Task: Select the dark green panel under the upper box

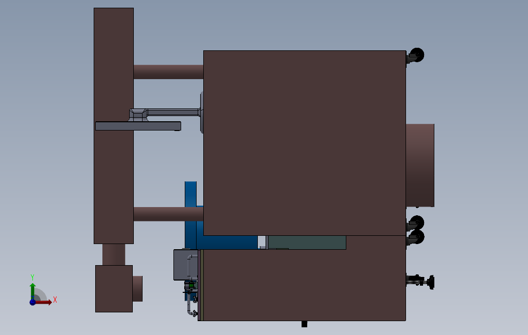Action: click(307, 243)
